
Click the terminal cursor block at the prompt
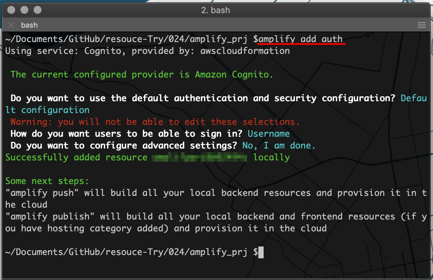tap(261, 252)
